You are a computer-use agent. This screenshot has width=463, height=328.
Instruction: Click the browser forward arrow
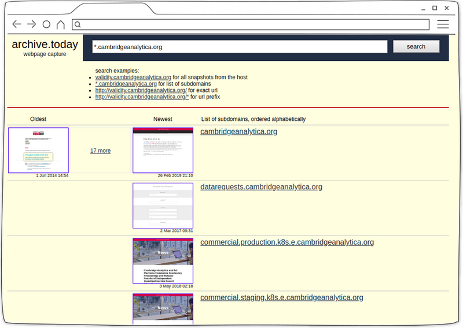pyautogui.click(x=32, y=24)
